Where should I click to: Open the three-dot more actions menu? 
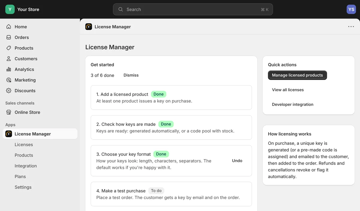(x=351, y=27)
